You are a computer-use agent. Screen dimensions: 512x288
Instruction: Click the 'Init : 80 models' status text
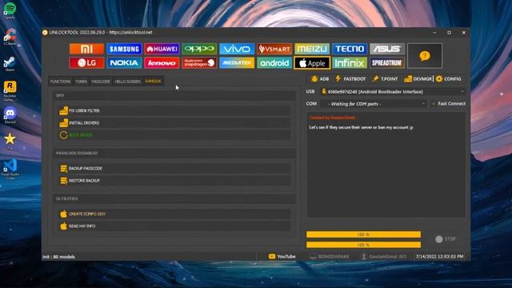pos(58,257)
